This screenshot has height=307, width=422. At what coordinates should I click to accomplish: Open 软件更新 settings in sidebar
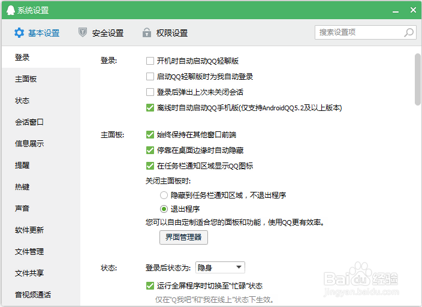pos(41,230)
